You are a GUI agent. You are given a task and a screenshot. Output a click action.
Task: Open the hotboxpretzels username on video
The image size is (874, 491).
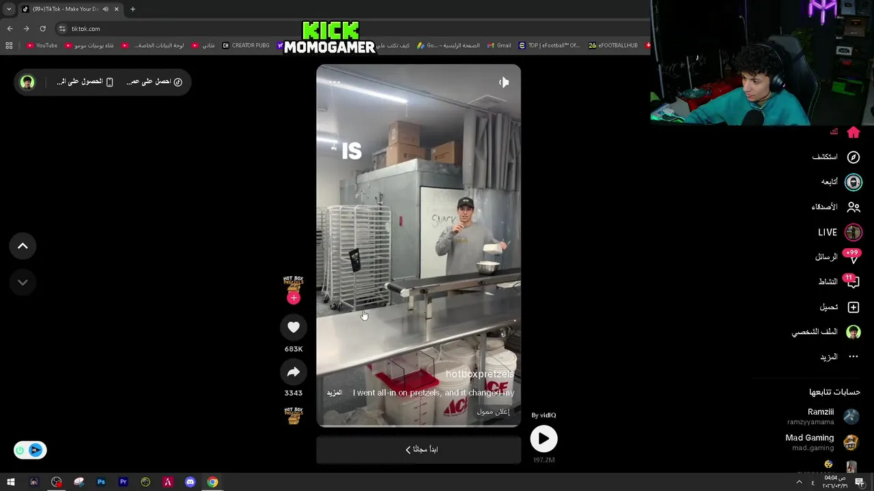480,374
